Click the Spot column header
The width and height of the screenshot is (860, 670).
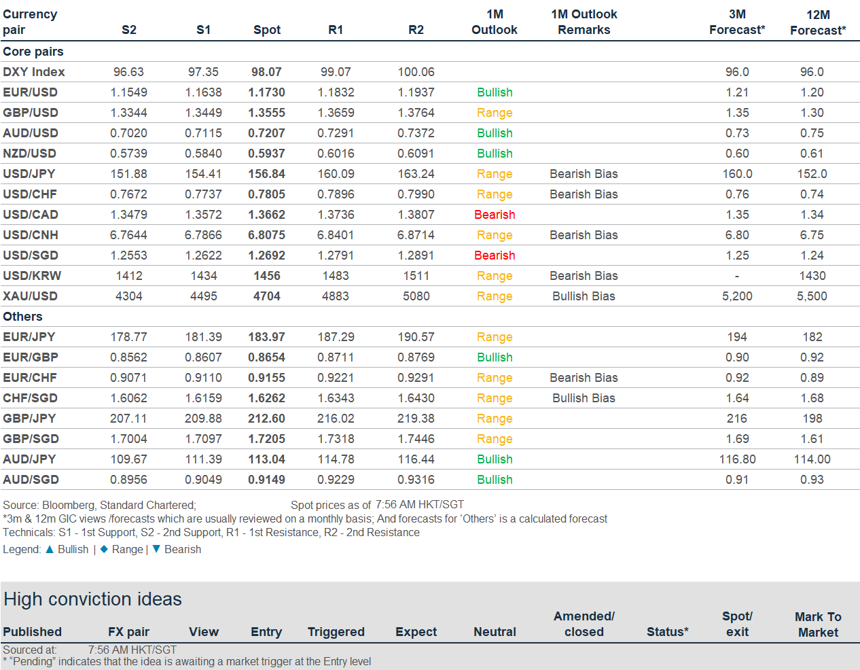pyautogui.click(x=267, y=30)
